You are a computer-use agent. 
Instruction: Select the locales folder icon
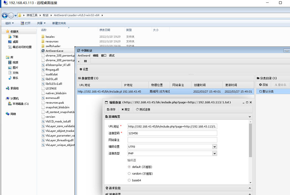point(43,37)
